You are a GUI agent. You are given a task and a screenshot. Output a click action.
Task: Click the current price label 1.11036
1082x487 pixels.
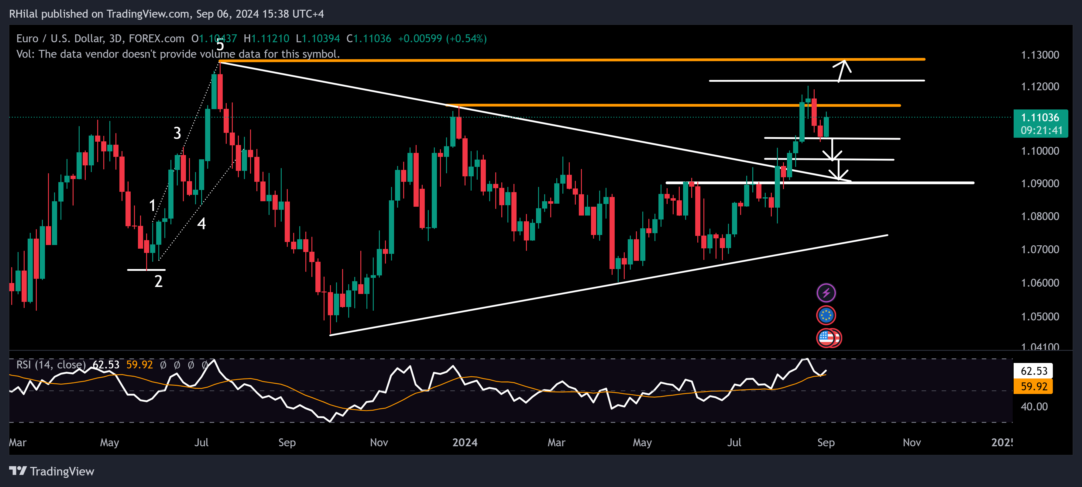[1040, 117]
